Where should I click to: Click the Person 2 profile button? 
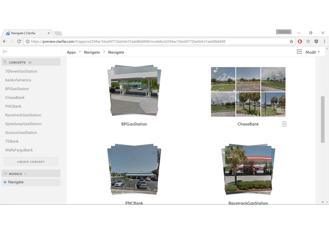point(284,32)
